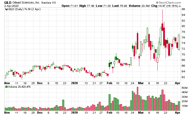
Task: Click the 70 price axis label
Action: coord(183,55)
